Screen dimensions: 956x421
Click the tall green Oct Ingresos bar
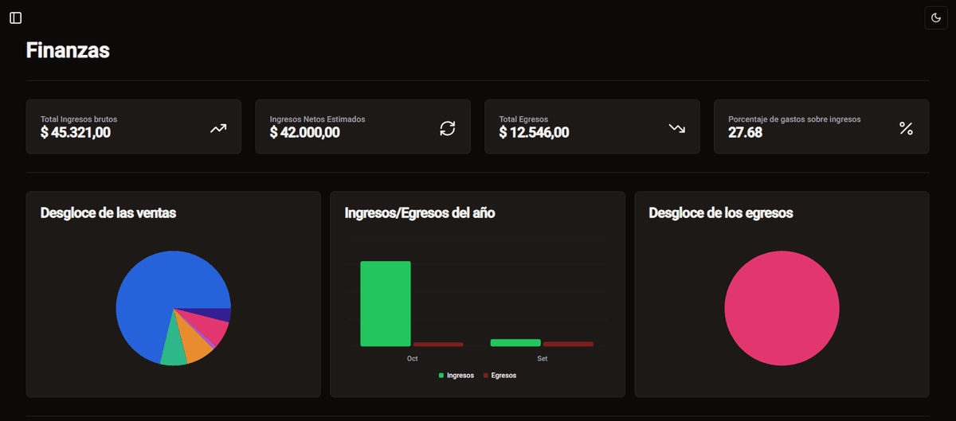(x=386, y=304)
